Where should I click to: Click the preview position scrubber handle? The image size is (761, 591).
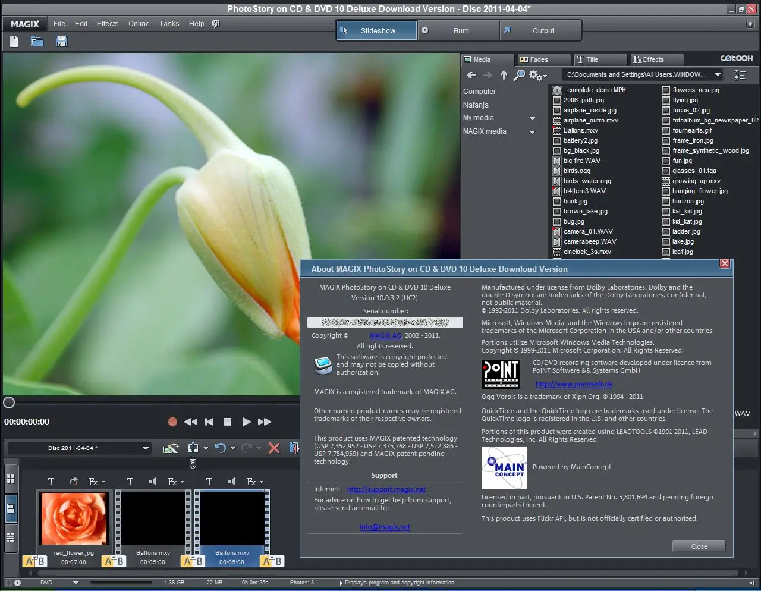(x=9, y=403)
